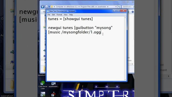Click the text line 'tunes = [showgui tunes]'
This screenshot has width=172, height=97.
click(x=70, y=19)
